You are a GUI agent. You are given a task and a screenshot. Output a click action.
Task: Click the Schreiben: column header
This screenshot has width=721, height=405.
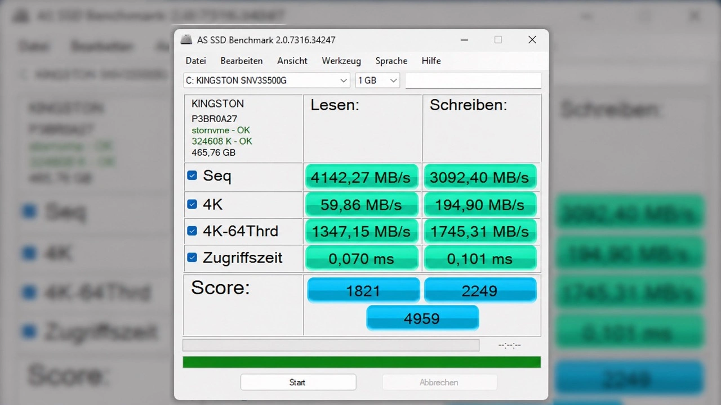pyautogui.click(x=468, y=105)
